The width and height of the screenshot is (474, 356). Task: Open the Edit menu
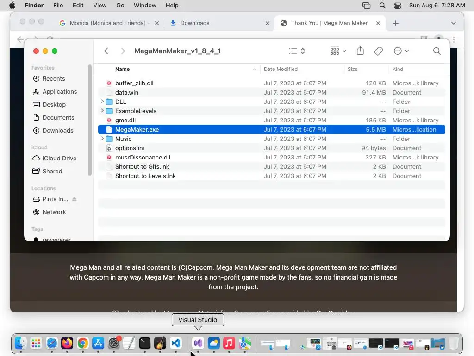tap(78, 6)
